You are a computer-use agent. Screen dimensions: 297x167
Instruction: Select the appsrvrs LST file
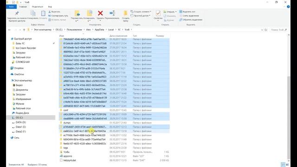pos(114,156)
